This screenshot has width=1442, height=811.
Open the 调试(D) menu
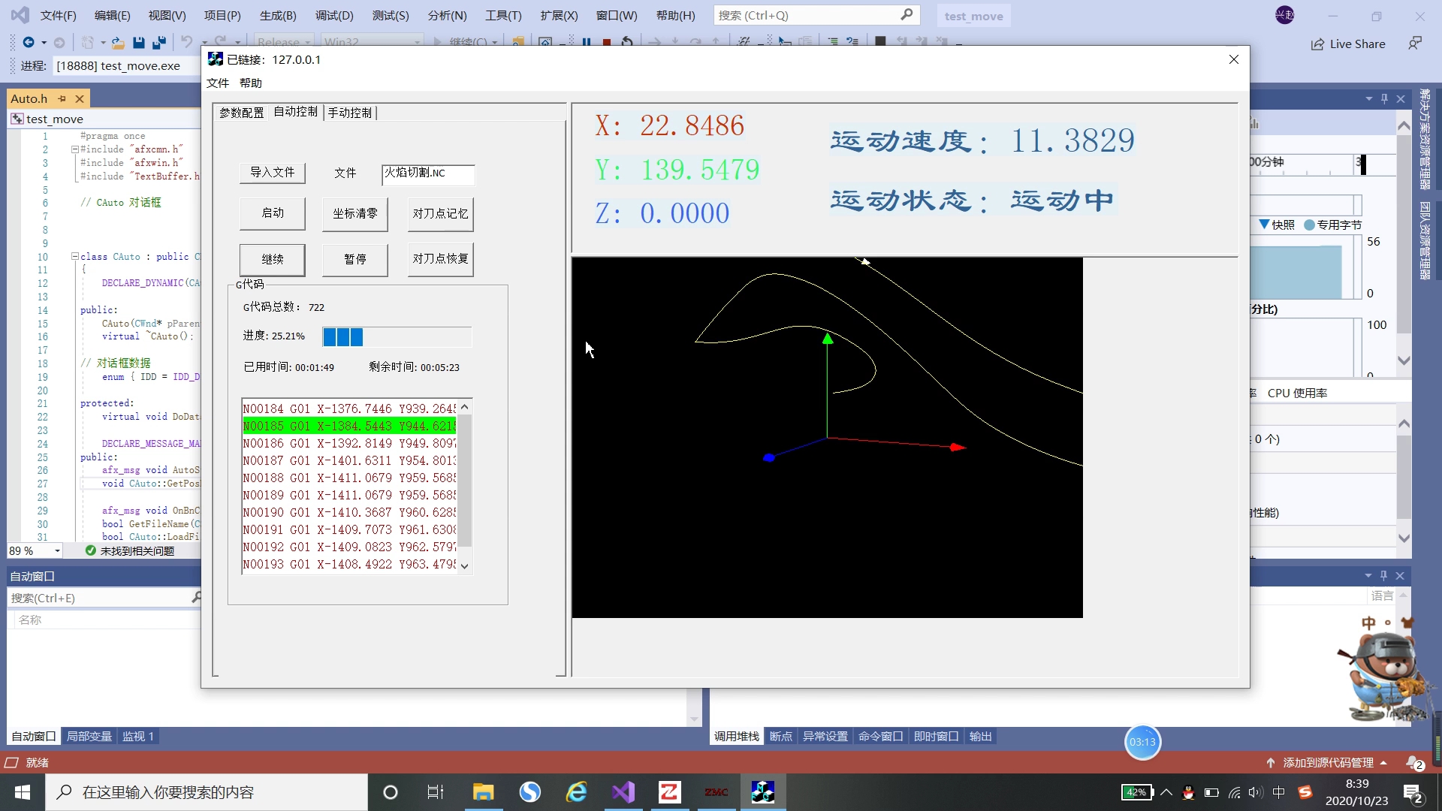(x=334, y=15)
